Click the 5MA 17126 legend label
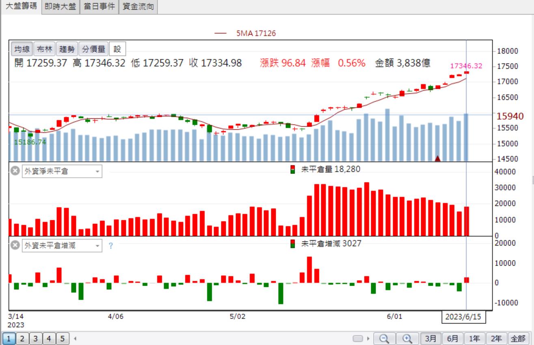 point(256,34)
